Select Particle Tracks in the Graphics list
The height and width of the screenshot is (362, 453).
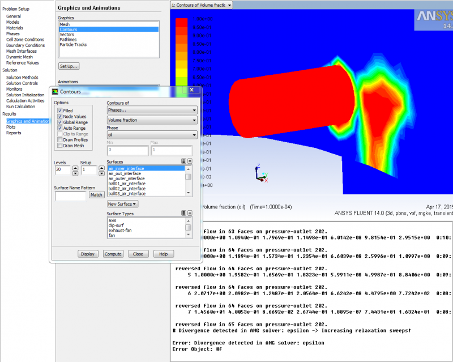pos(109,45)
